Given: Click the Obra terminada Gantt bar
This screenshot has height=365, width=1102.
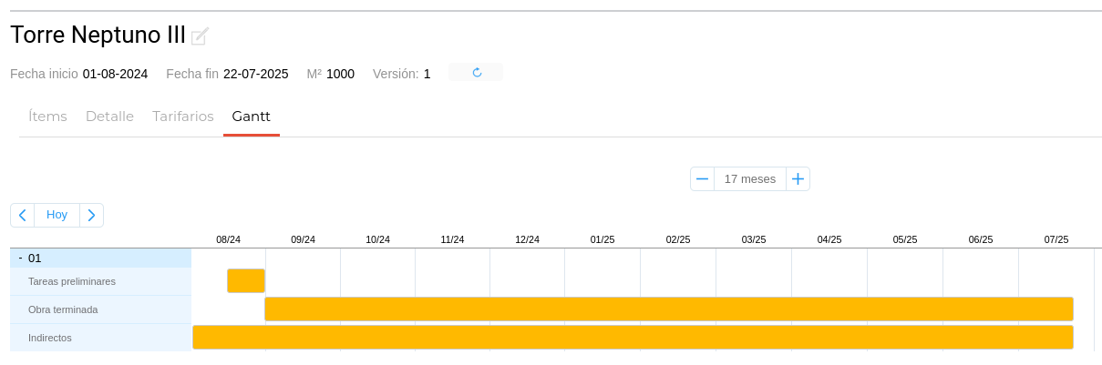Looking at the screenshot, I should (668, 309).
